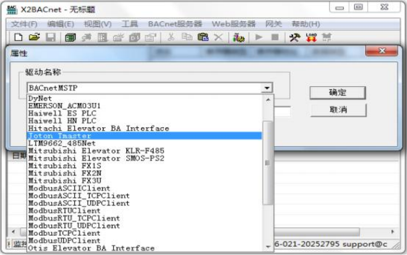This screenshot has height=255, width=407.
Task: Select ModbusRTU_TCPClient driver
Action: click(144, 218)
